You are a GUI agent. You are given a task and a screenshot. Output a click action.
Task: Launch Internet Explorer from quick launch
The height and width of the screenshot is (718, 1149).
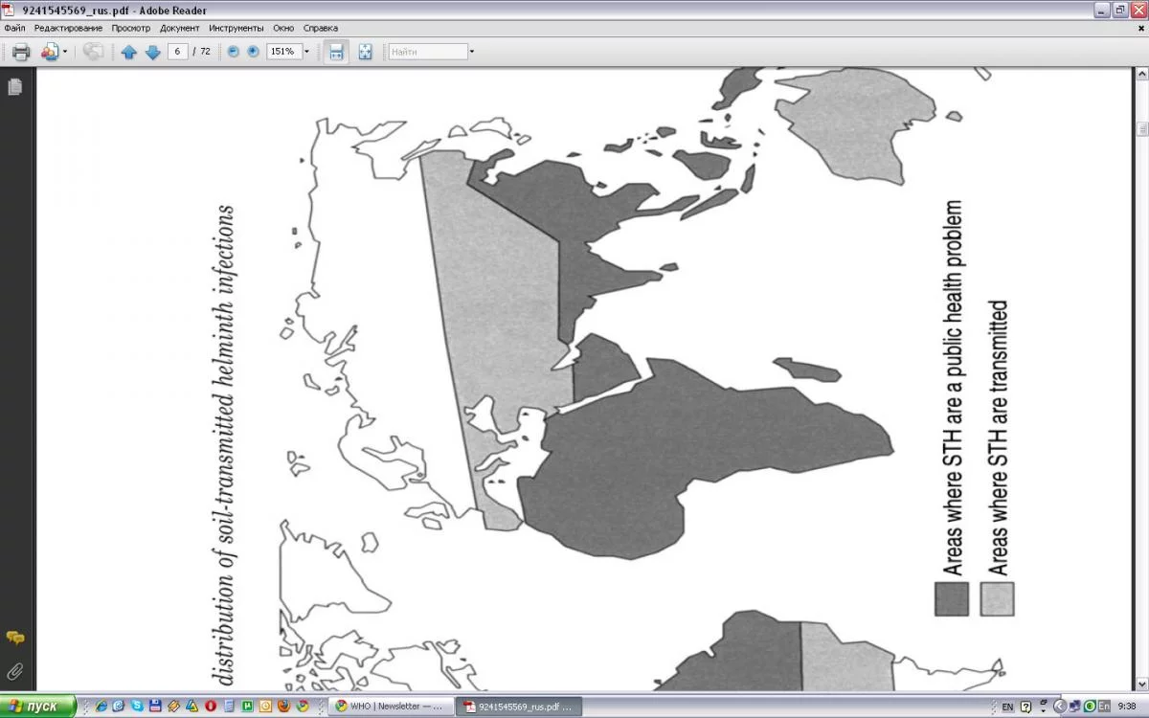[101, 707]
